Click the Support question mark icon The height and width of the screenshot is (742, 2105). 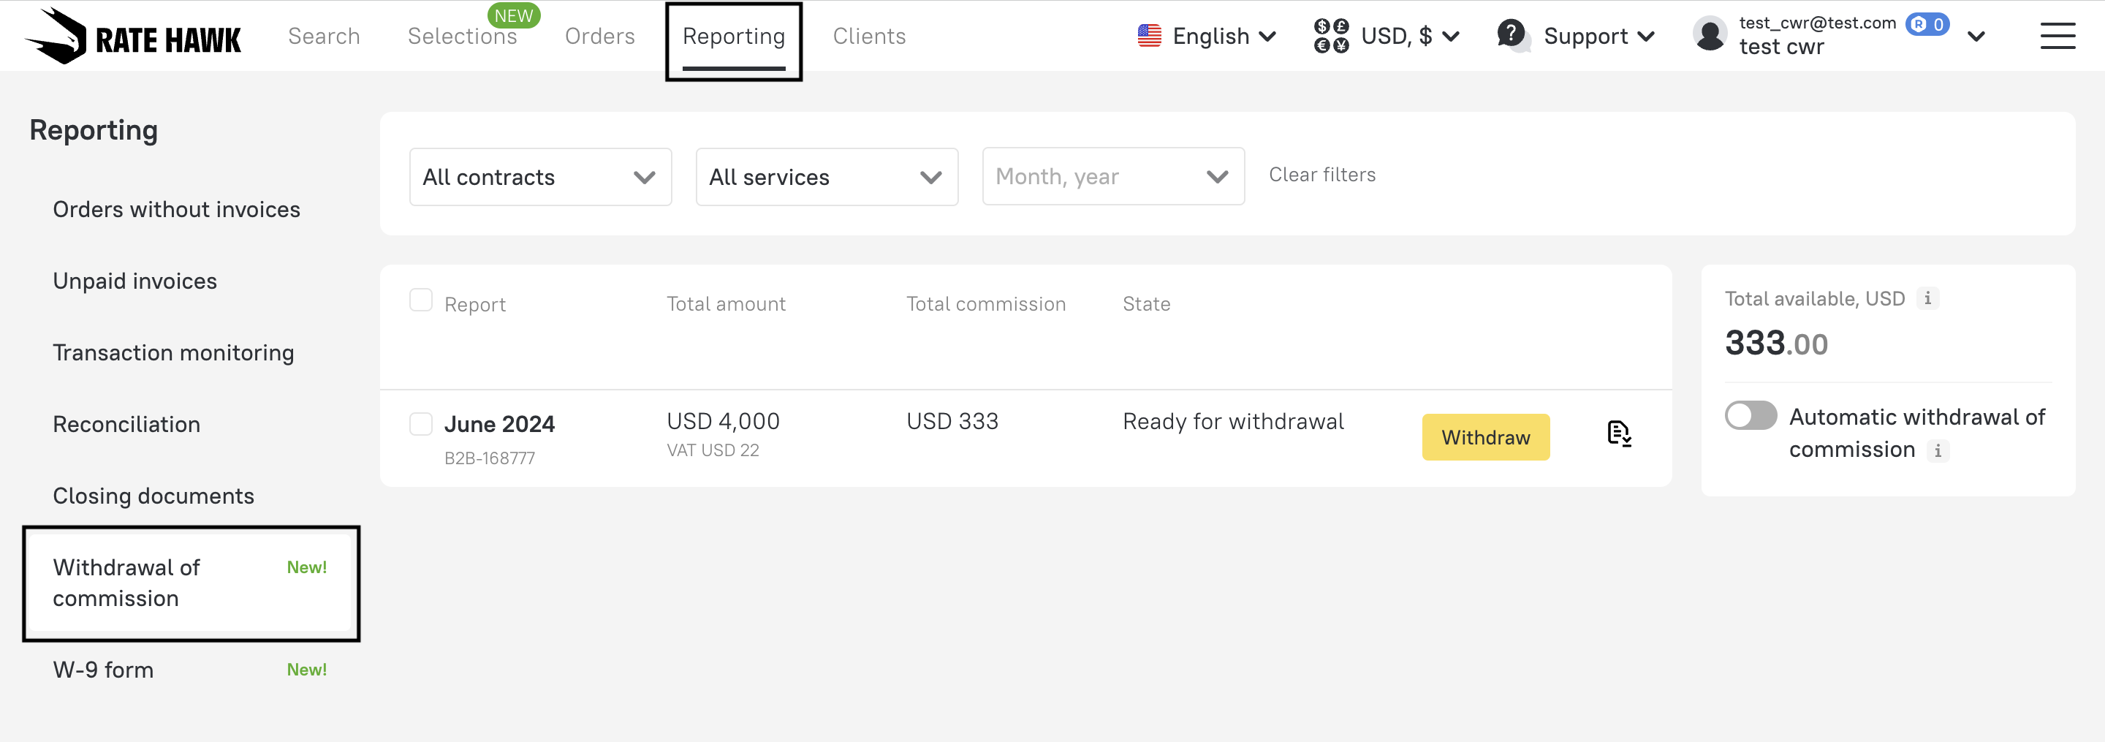1512,35
